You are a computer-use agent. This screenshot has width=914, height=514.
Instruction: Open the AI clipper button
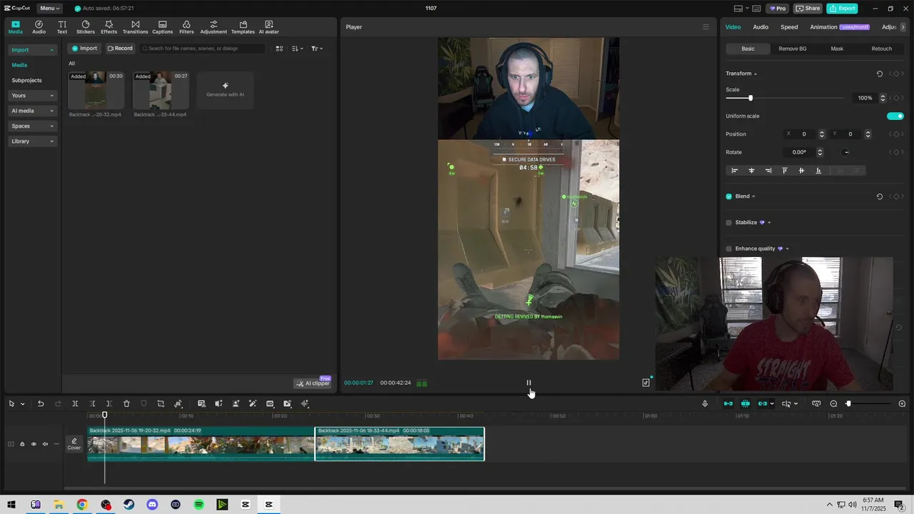click(313, 383)
